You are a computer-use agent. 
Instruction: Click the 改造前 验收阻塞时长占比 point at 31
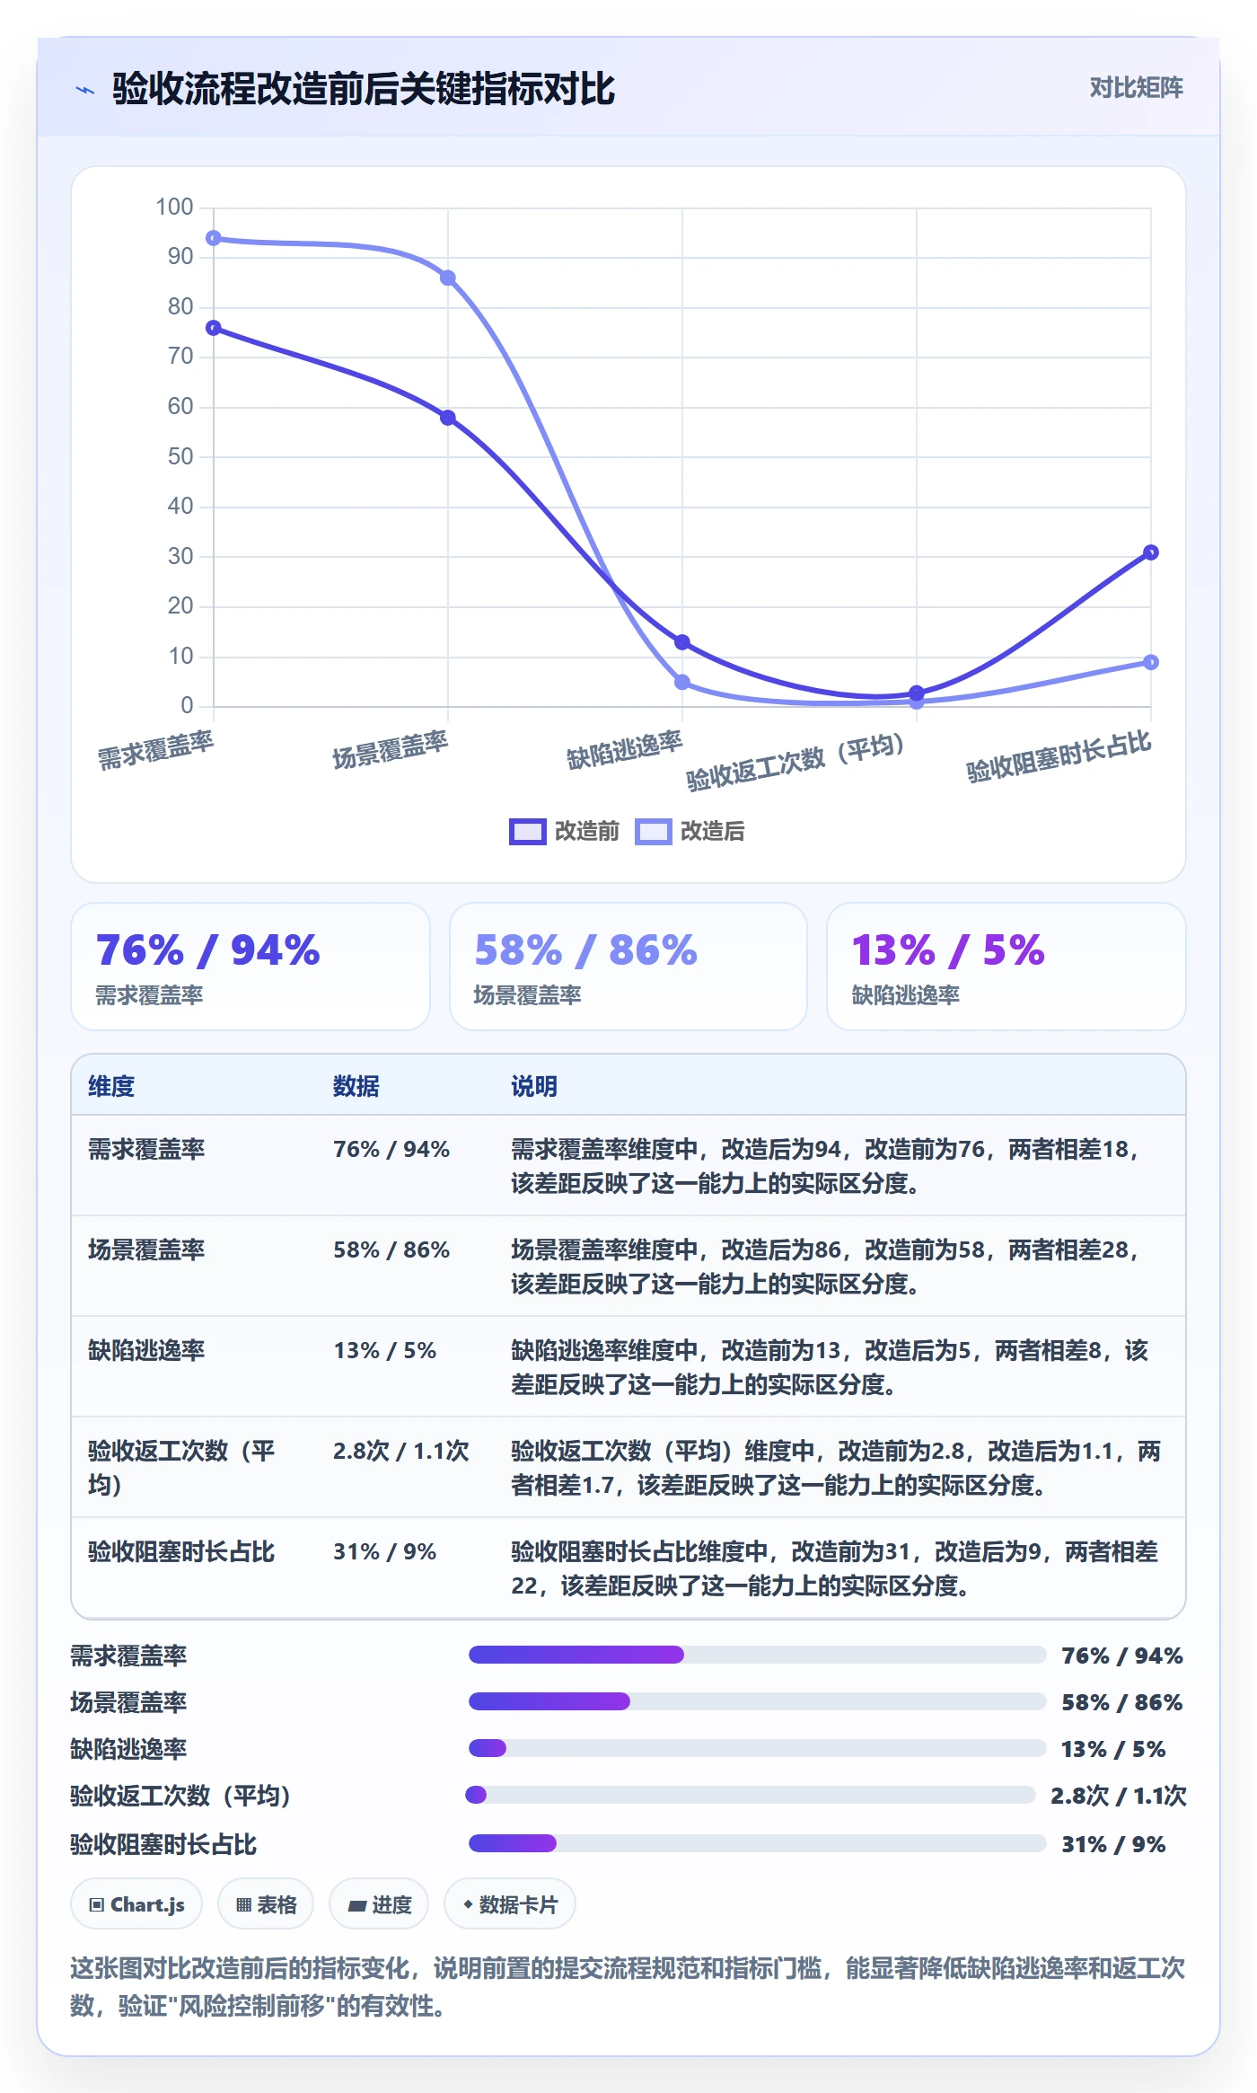[1151, 552]
